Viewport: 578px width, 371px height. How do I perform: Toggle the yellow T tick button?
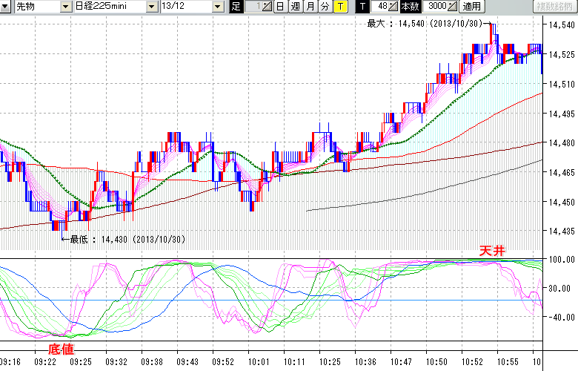pyautogui.click(x=340, y=7)
